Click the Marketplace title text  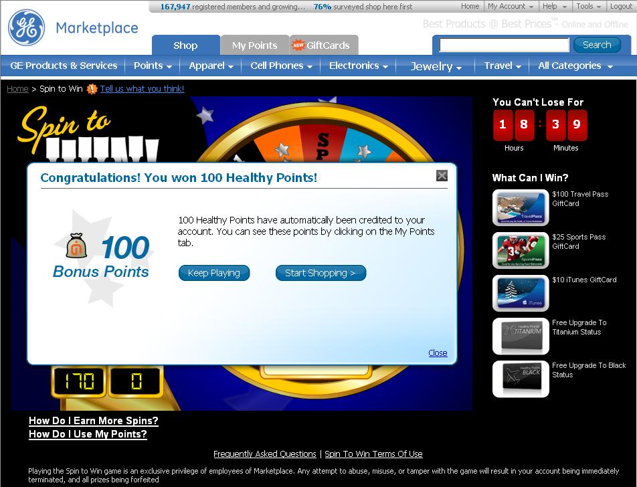click(x=96, y=28)
